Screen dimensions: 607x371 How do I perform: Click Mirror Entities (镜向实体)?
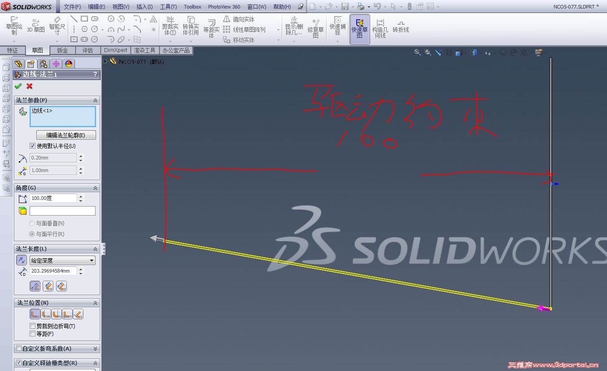coord(238,19)
